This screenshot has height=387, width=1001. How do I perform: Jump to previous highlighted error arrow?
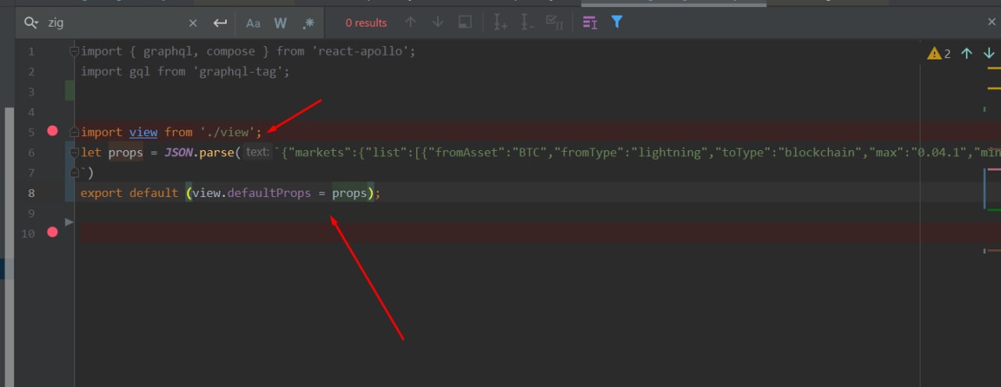coord(967,53)
